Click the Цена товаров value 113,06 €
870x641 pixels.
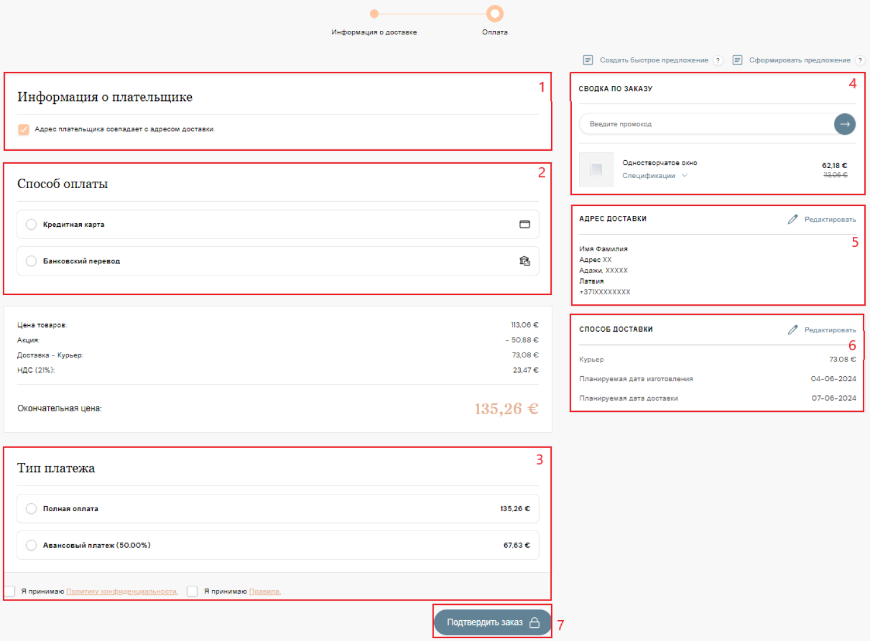point(525,325)
